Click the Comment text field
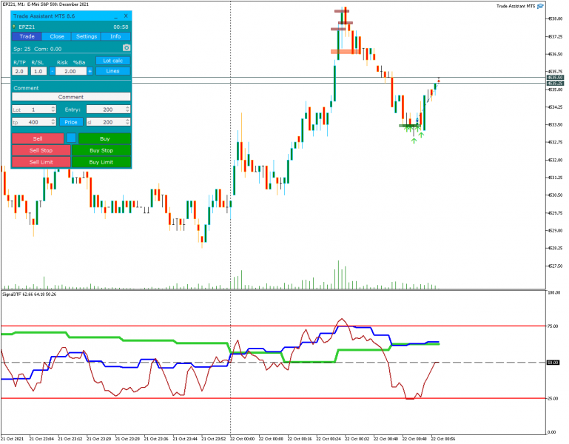569x444 pixels. pos(71,96)
